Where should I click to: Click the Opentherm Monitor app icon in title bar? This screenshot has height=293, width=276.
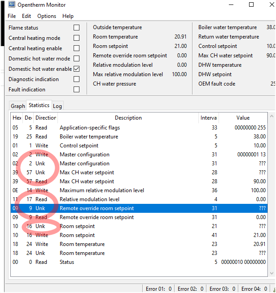coord(12,4)
